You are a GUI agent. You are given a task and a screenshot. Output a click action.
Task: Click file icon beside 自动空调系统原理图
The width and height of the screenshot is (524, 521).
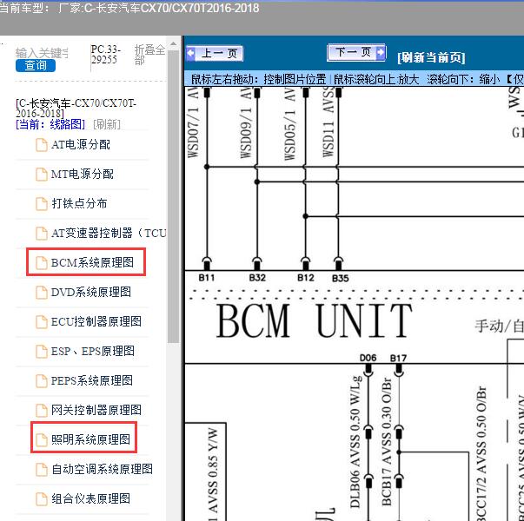tap(42, 469)
